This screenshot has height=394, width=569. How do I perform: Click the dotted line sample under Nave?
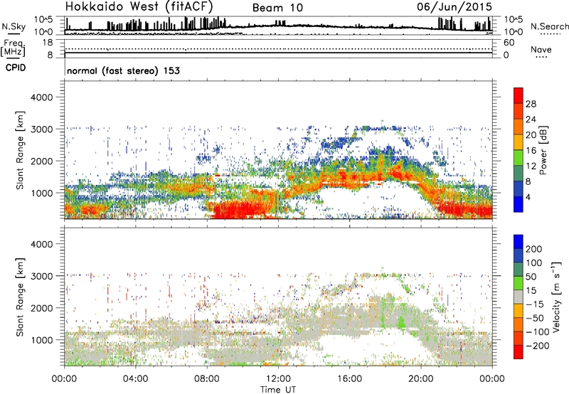[x=541, y=58]
